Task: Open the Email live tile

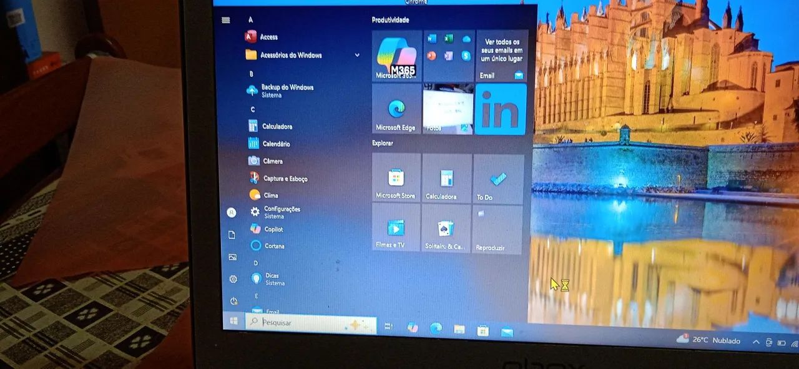Action: 501,56
